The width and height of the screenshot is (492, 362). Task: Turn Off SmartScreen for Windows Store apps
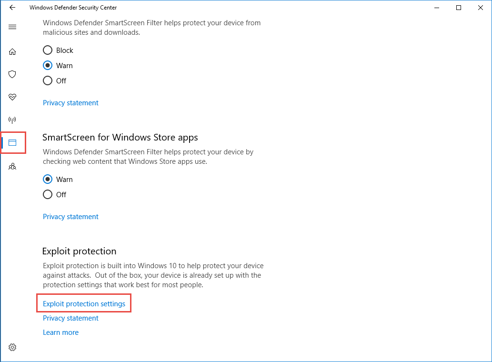48,194
